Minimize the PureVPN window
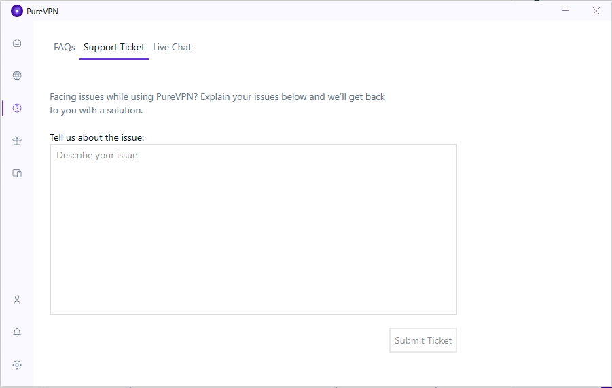The image size is (612, 388). 565,11
